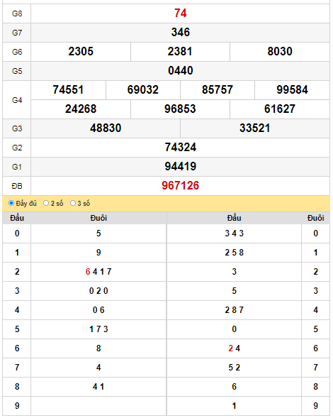Screen dimensions: 333x418
Task: Click the G1 result 94419
Action: [180, 166]
